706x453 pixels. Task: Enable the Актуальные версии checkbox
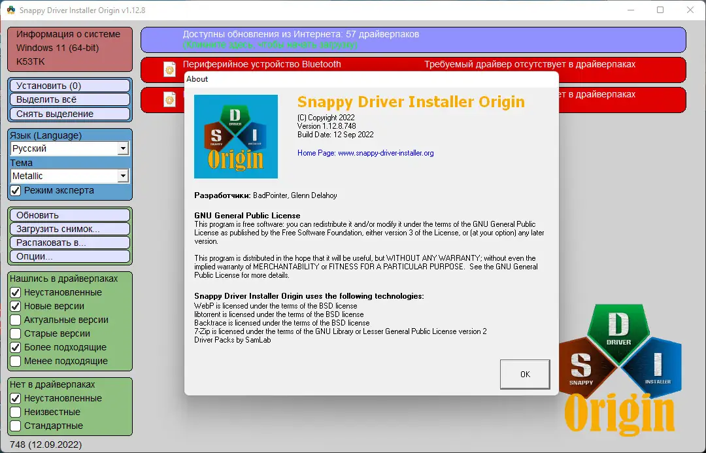click(x=16, y=320)
